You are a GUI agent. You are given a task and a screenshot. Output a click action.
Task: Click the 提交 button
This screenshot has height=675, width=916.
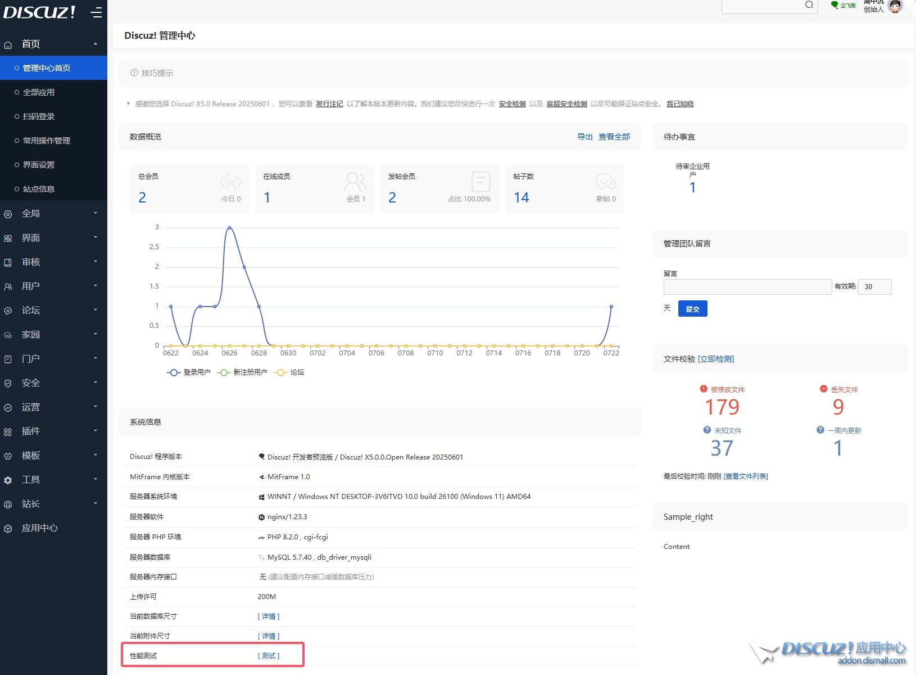click(692, 309)
